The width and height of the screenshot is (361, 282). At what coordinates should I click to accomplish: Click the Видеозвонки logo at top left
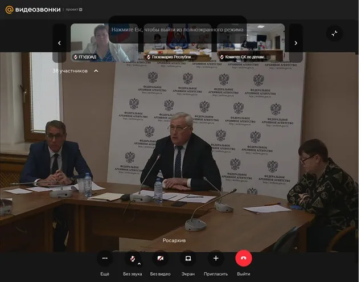pyautogui.click(x=33, y=10)
